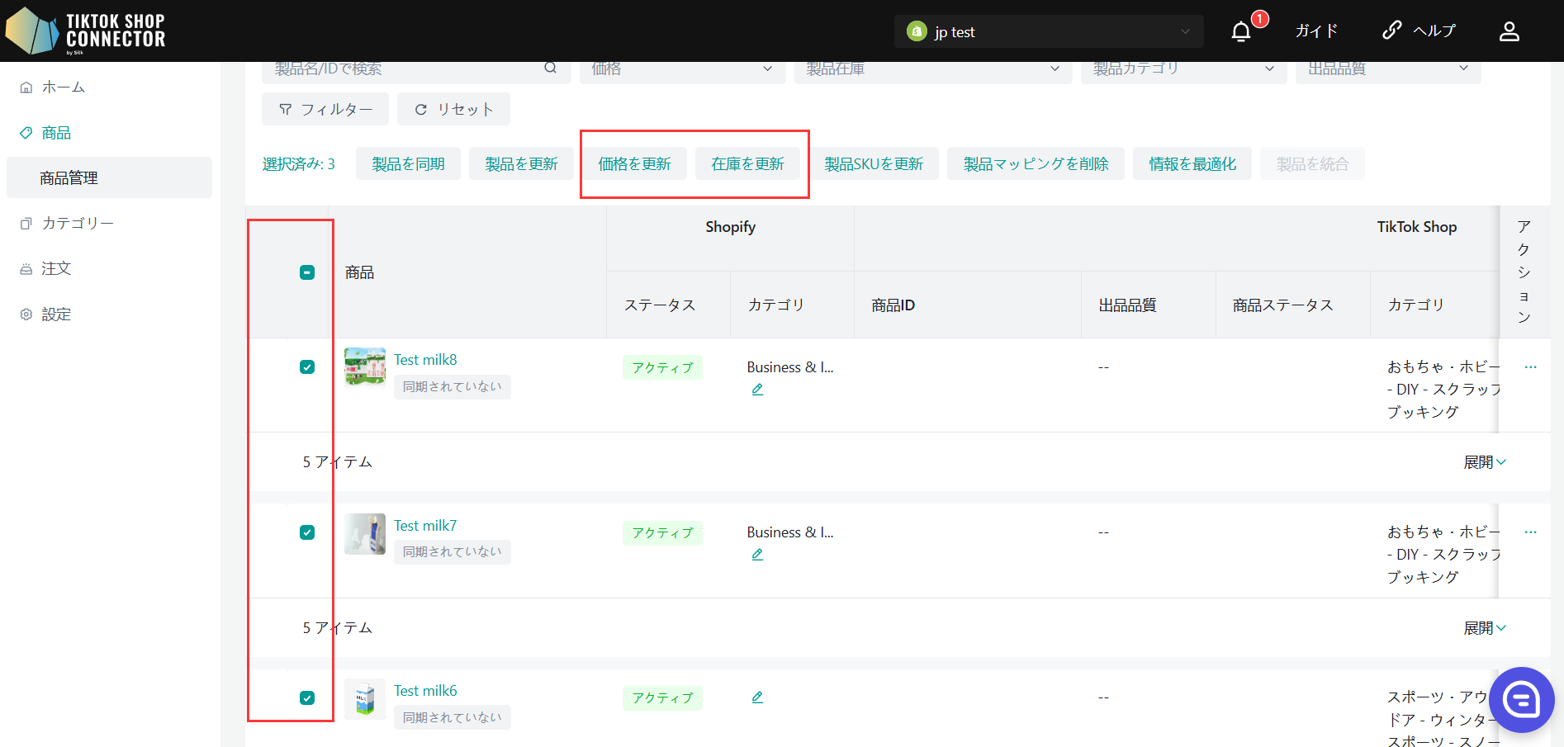Viewport: 1564px width, 747px height.
Task: Click the edit pencil for Test milk7 category
Action: [x=757, y=555]
